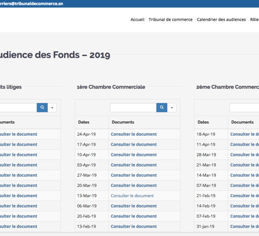
Task: Open the Accueil menu item
Action: [x=137, y=19]
